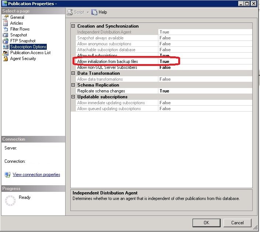Image resolution: width=260 pixels, height=232 pixels.
Task: Select Independent Distribution Agent property row
Action: coord(164,32)
